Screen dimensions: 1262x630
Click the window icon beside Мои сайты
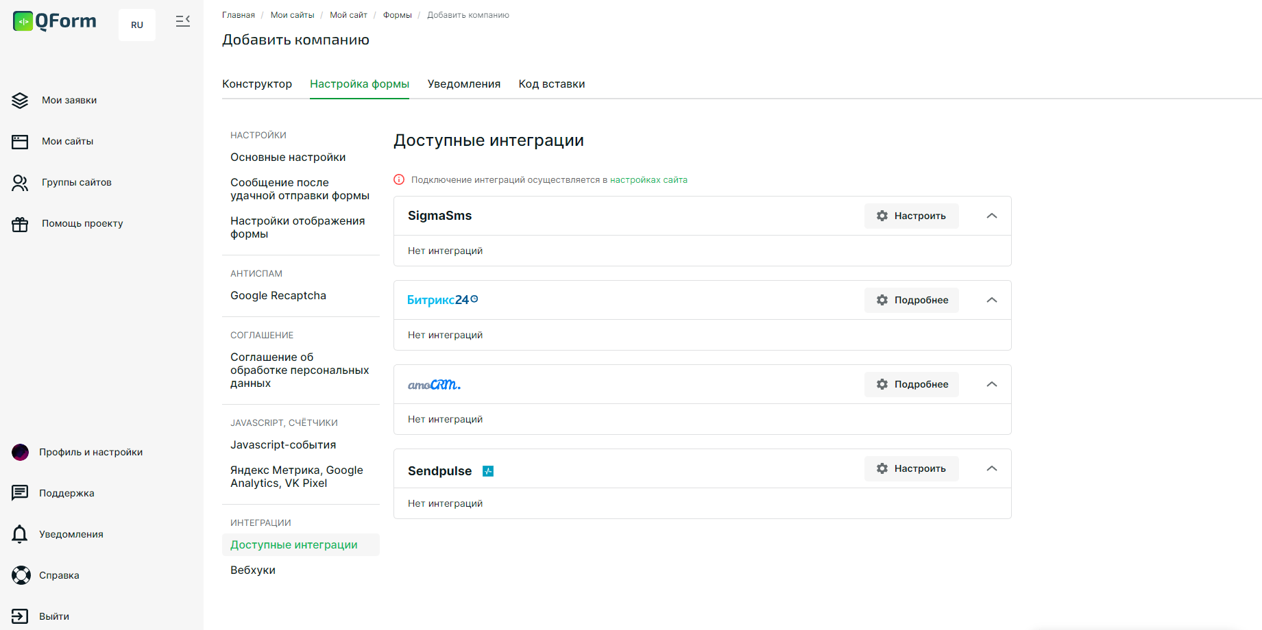coord(20,142)
